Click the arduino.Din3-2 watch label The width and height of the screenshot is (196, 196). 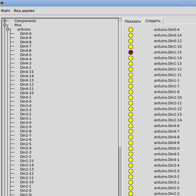(x=167, y=177)
